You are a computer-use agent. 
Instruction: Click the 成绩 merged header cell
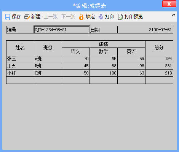coord(104,44)
